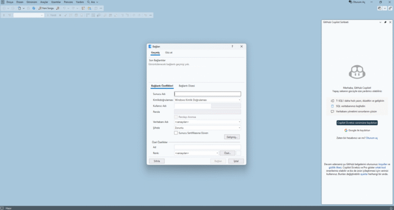Viewport: 394px width, 210px height.
Task: Click the new file icon in toolbar
Action: pos(19,8)
